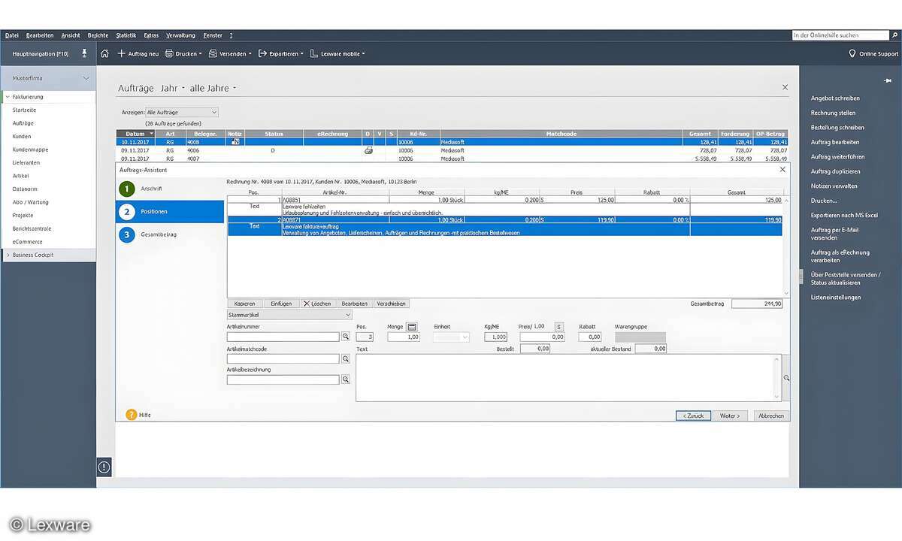Click the note icon in the order 4008 row
Viewport: 902px width, 541px height.
coord(235,141)
